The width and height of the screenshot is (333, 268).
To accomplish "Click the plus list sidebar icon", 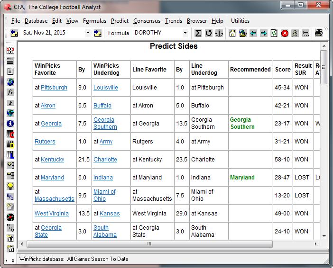I will tap(10, 165).
